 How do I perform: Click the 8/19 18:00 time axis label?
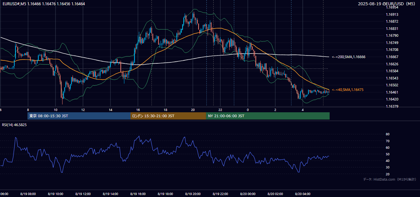pos(165,194)
